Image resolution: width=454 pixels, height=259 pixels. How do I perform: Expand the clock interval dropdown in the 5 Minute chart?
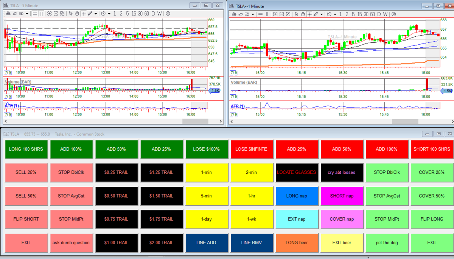click(x=109, y=14)
